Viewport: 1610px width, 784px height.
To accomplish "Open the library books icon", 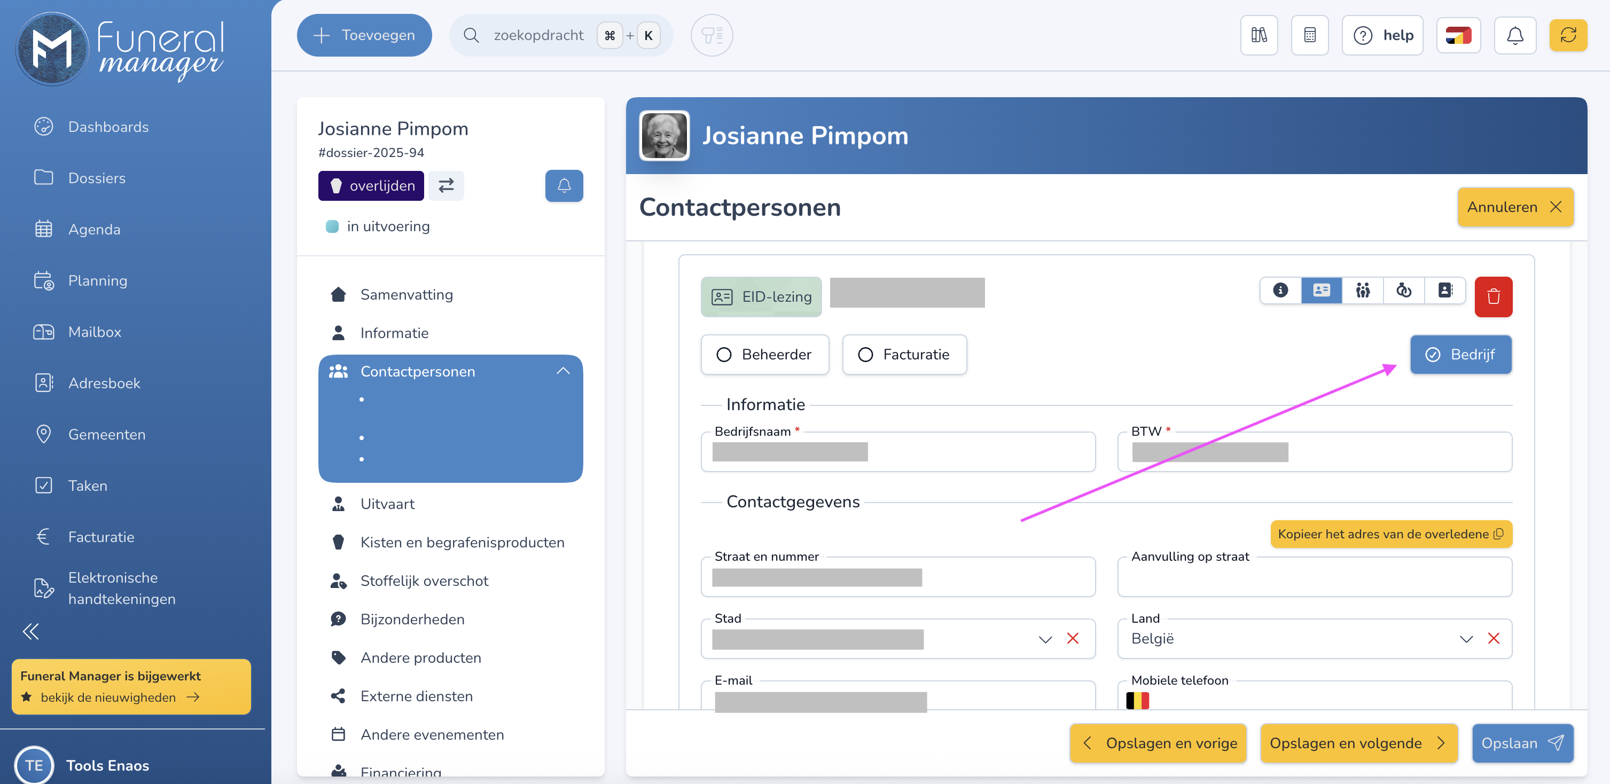I will point(1259,36).
